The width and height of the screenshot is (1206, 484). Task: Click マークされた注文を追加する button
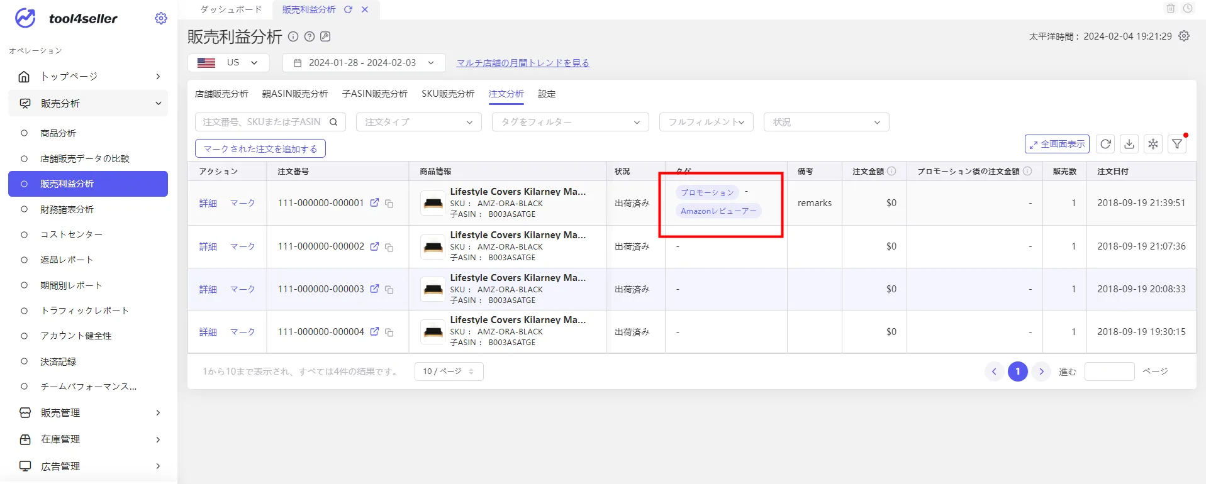(x=260, y=148)
